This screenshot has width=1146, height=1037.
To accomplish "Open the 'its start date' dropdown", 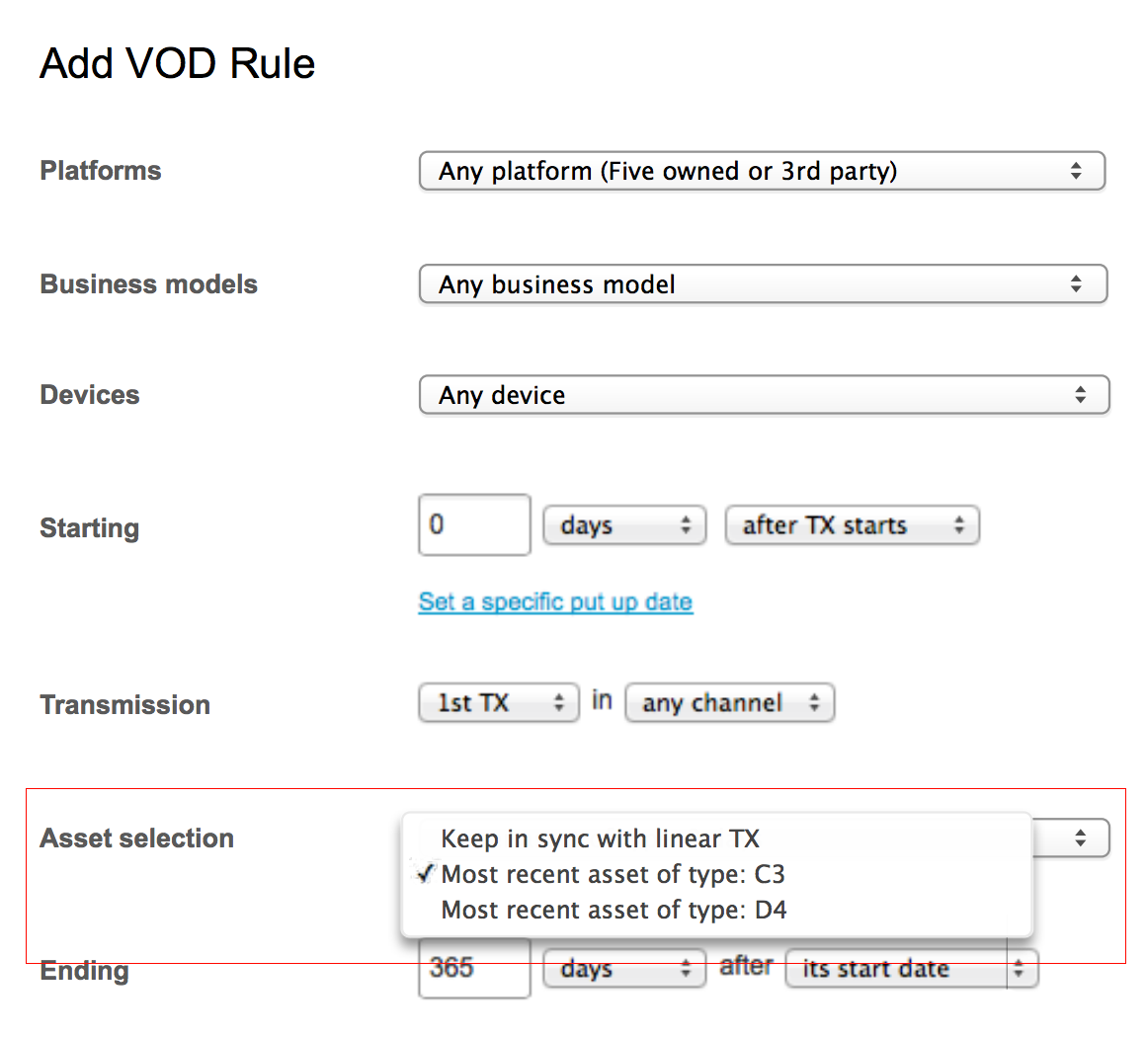I will [894, 969].
